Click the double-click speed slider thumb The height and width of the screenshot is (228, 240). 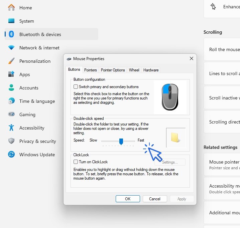tap(121, 142)
